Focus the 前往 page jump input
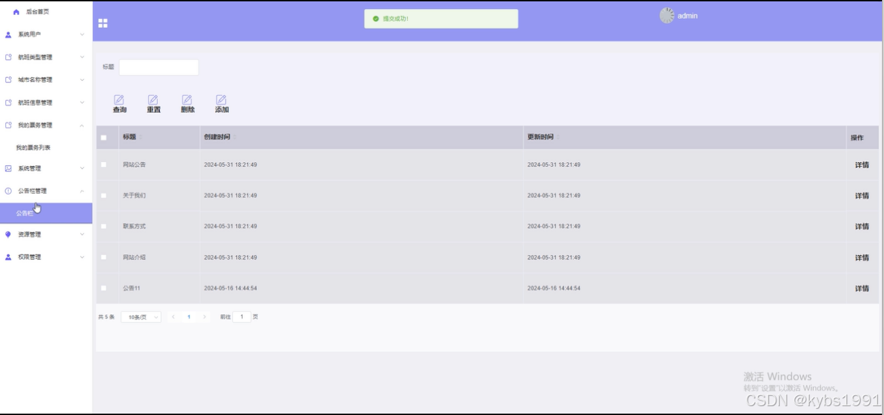Image resolution: width=884 pixels, height=415 pixels. [242, 317]
